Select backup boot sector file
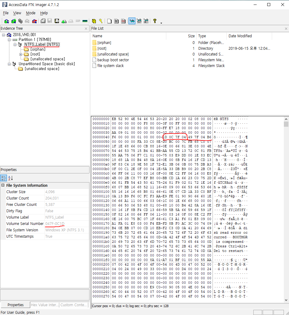 tap(113, 60)
